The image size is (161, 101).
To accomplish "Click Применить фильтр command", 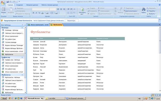I will tap(132, 14).
